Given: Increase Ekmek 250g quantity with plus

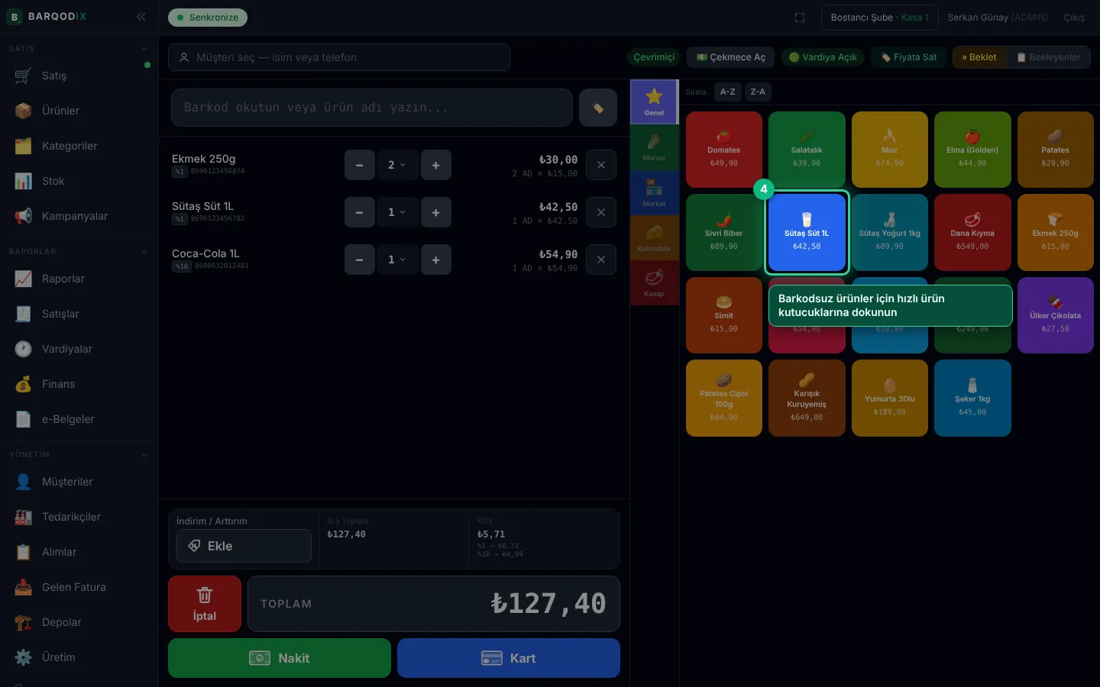Looking at the screenshot, I should (x=436, y=165).
